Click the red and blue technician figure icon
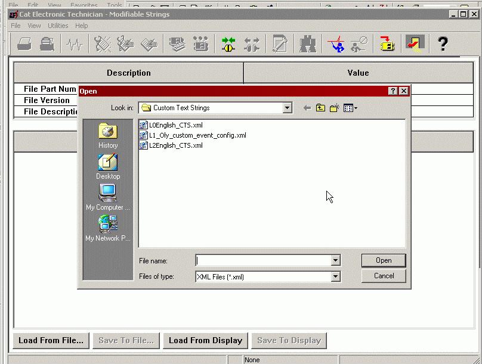The image size is (482, 364). (336, 44)
